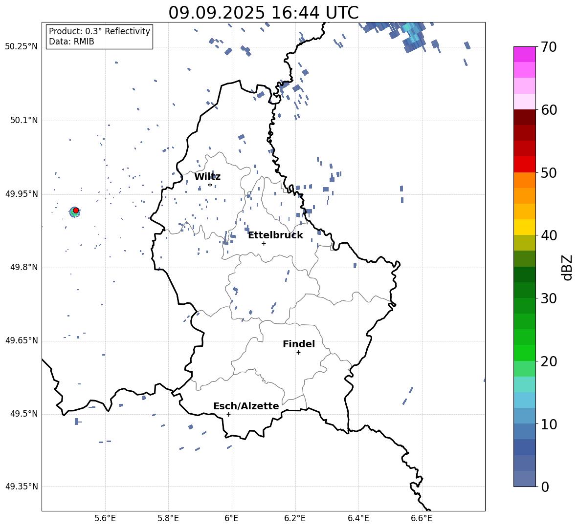Screen dimensions: 579x528
Task: Click the Wiltz city label
Action: [207, 177]
